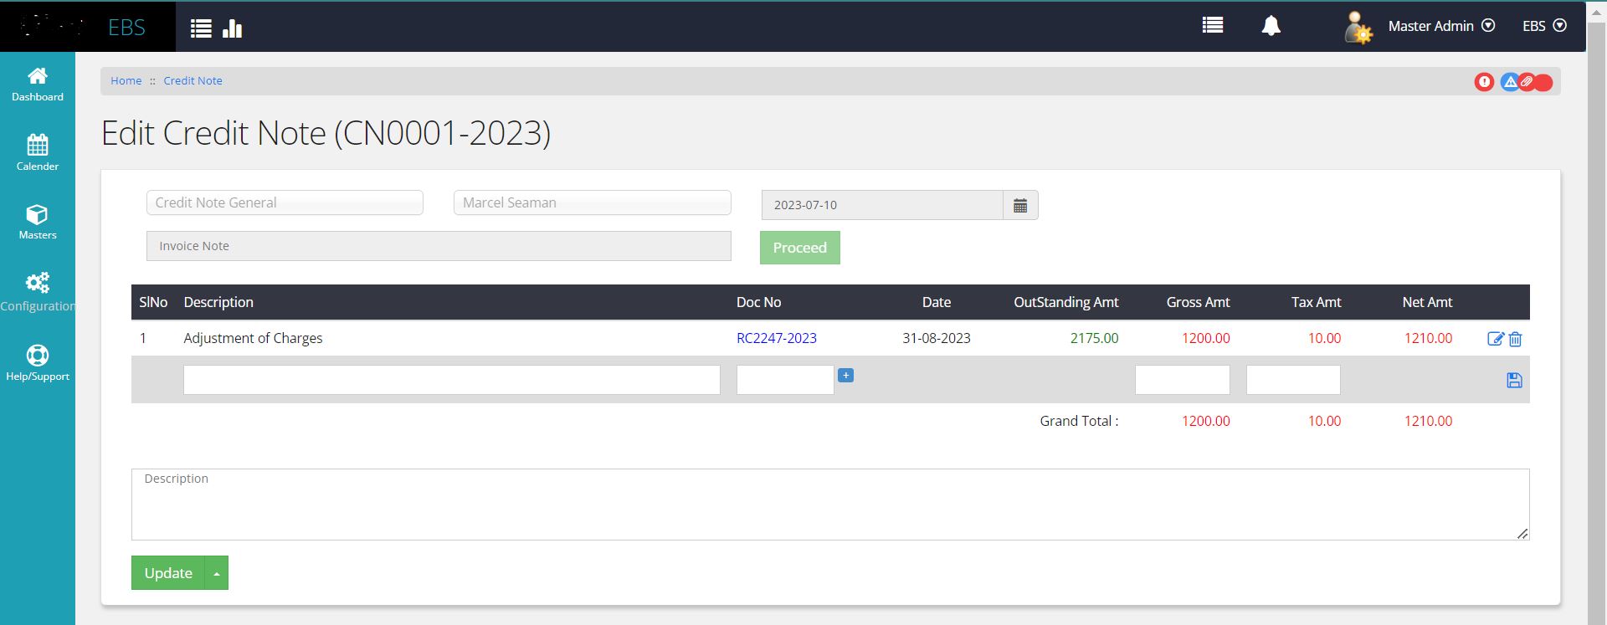Click the 31-08-2023 date cell

(937, 338)
